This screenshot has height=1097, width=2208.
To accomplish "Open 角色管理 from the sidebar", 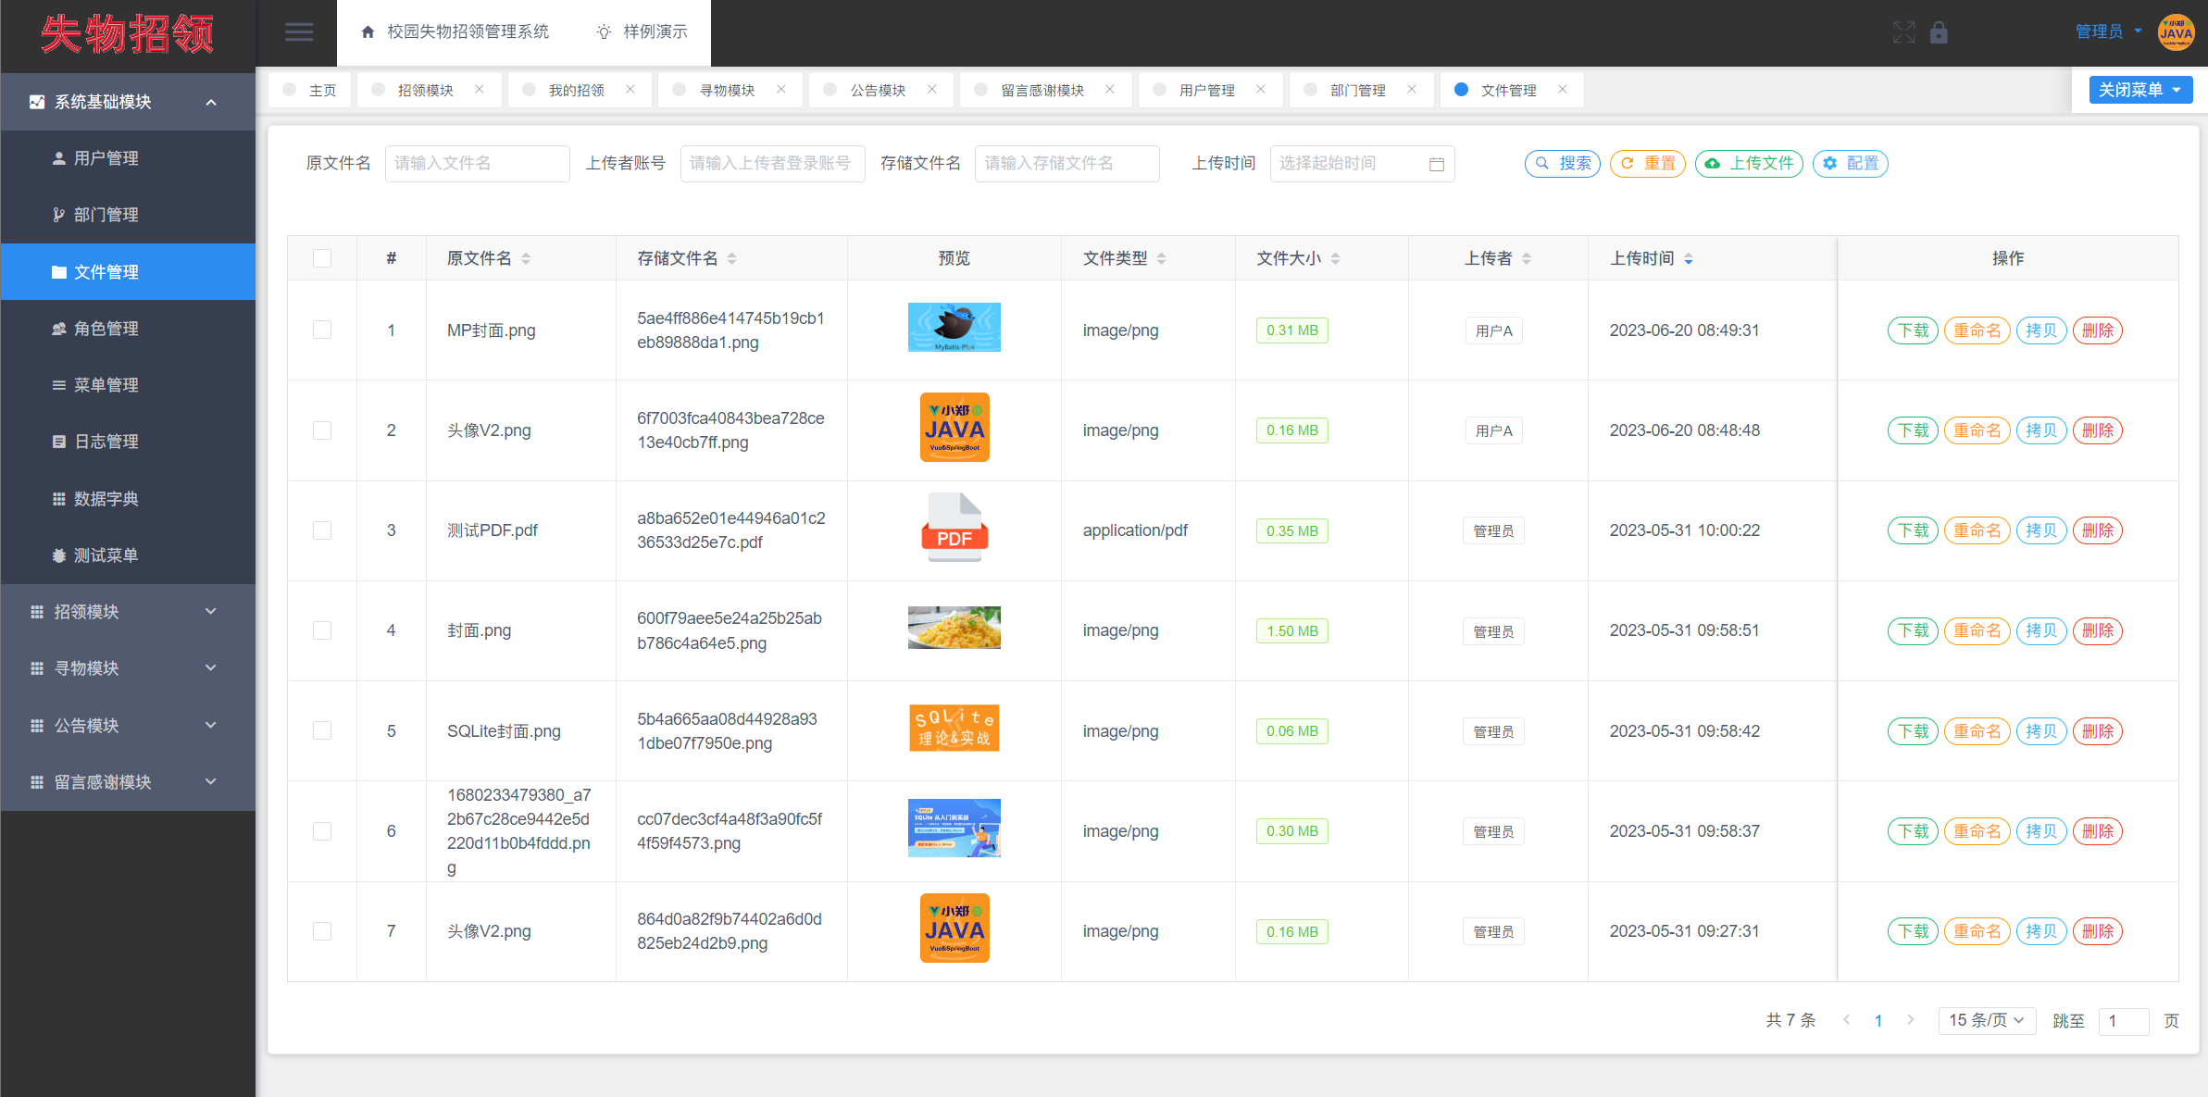I will pyautogui.click(x=106, y=329).
